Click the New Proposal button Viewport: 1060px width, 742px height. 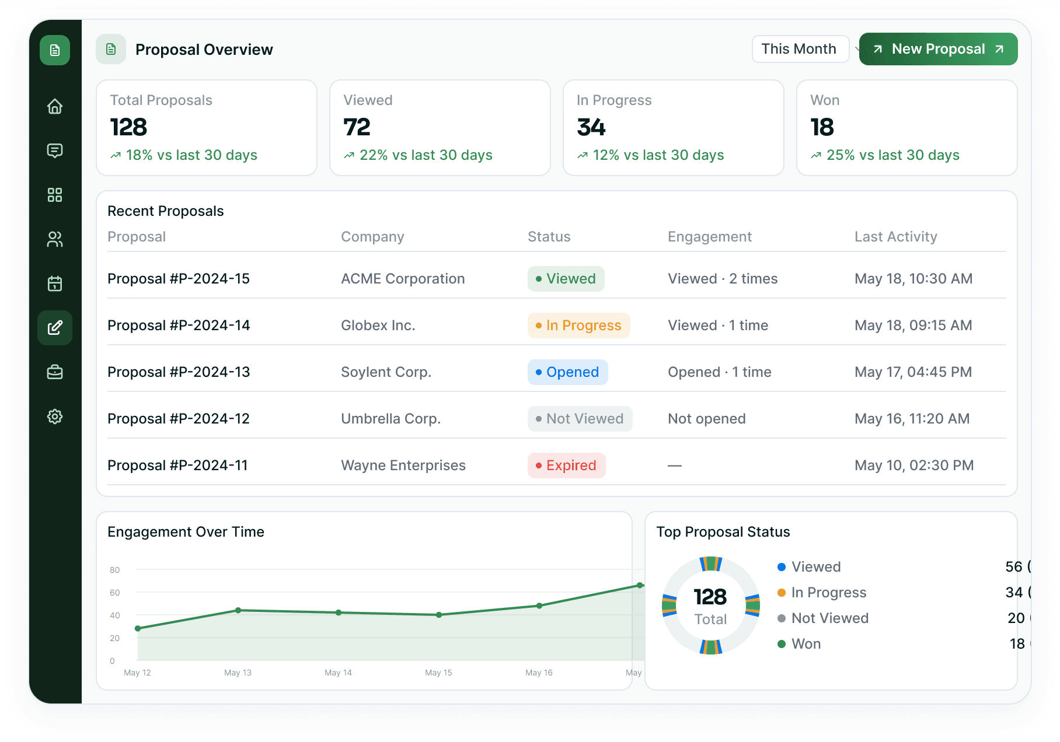938,49
